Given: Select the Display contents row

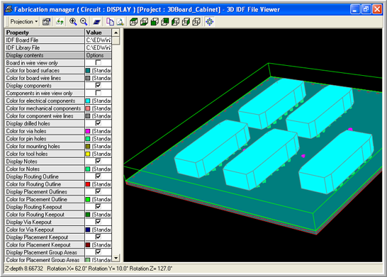Looking at the screenshot, I should [x=45, y=55].
